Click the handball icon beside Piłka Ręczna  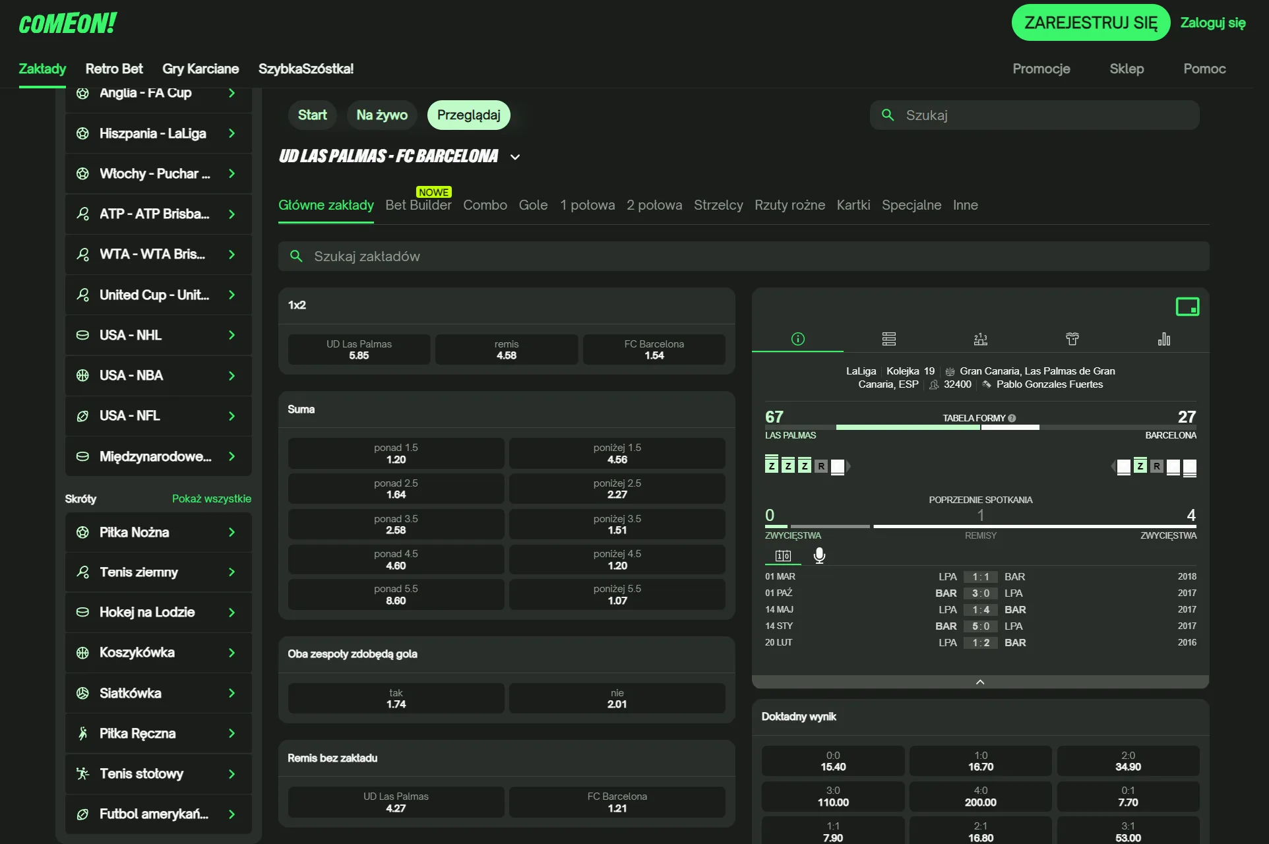click(x=82, y=733)
